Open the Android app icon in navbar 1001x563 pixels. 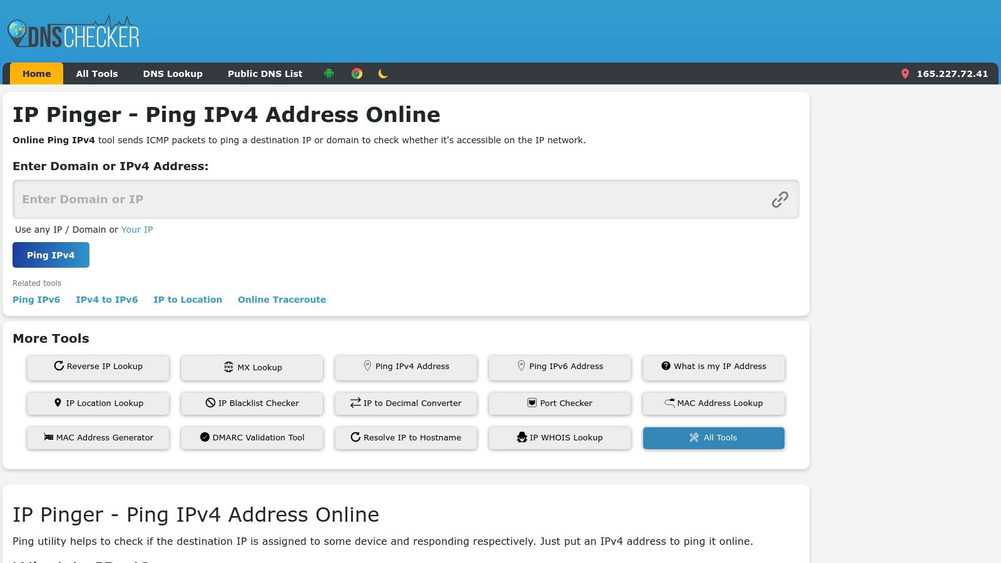coord(328,73)
